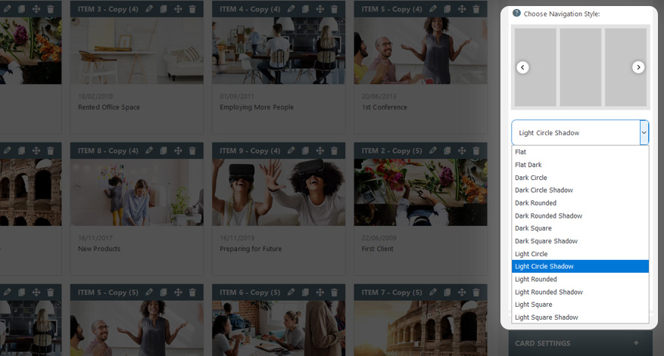Viewport: 664px width, 356px height.
Task: Collapse the Light Circle Shadow dropdown arrow
Action: 644,132
